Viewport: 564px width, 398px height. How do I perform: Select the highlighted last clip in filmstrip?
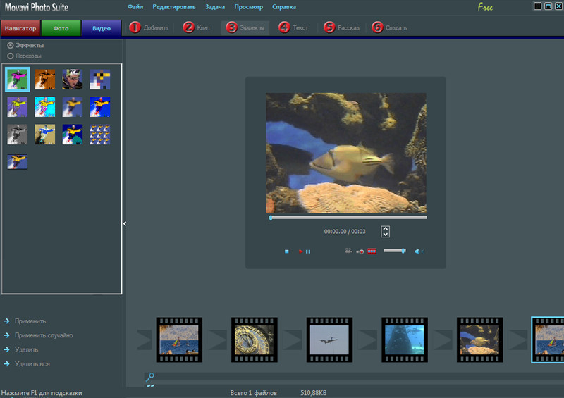[x=548, y=340]
